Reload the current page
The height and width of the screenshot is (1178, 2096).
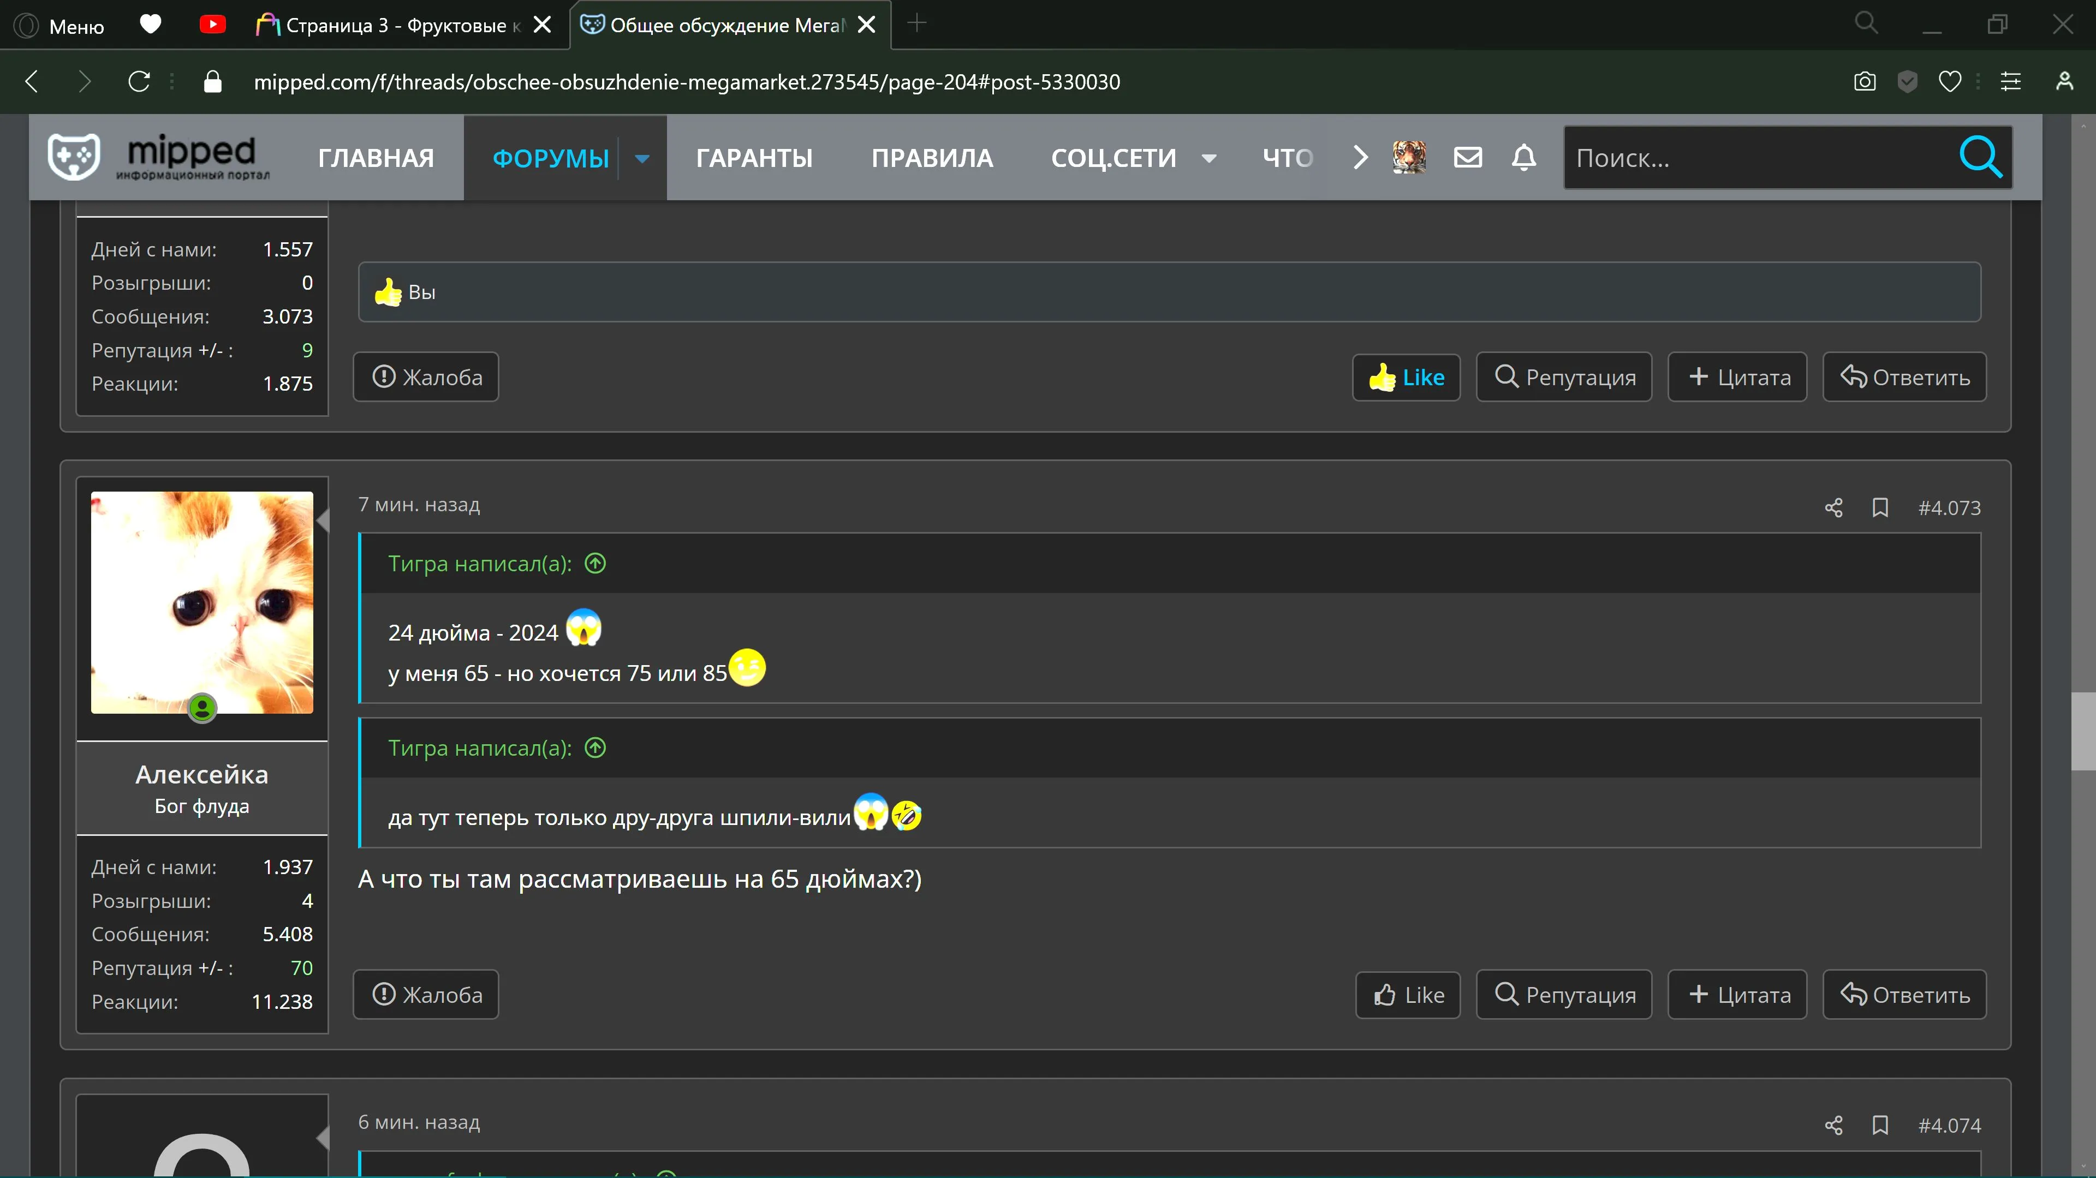click(x=139, y=81)
